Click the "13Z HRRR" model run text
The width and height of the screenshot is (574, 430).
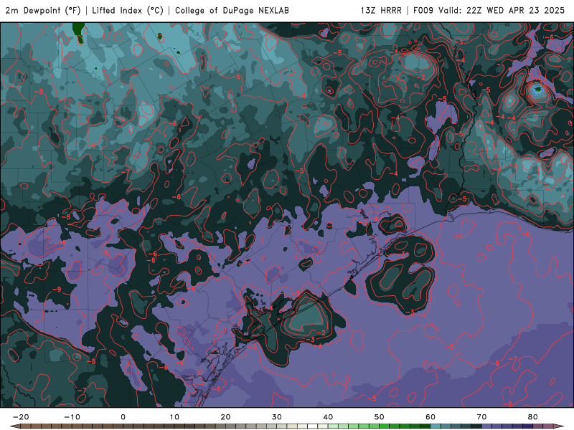tap(381, 11)
